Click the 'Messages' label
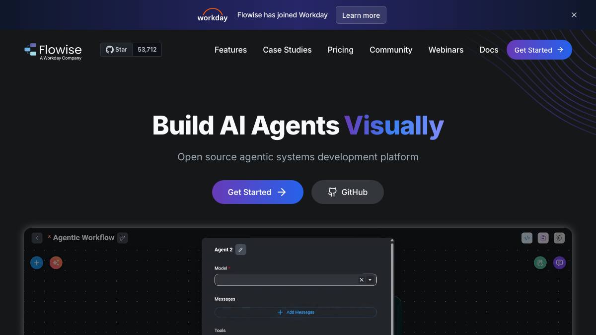The height and width of the screenshot is (335, 596). pos(225,299)
